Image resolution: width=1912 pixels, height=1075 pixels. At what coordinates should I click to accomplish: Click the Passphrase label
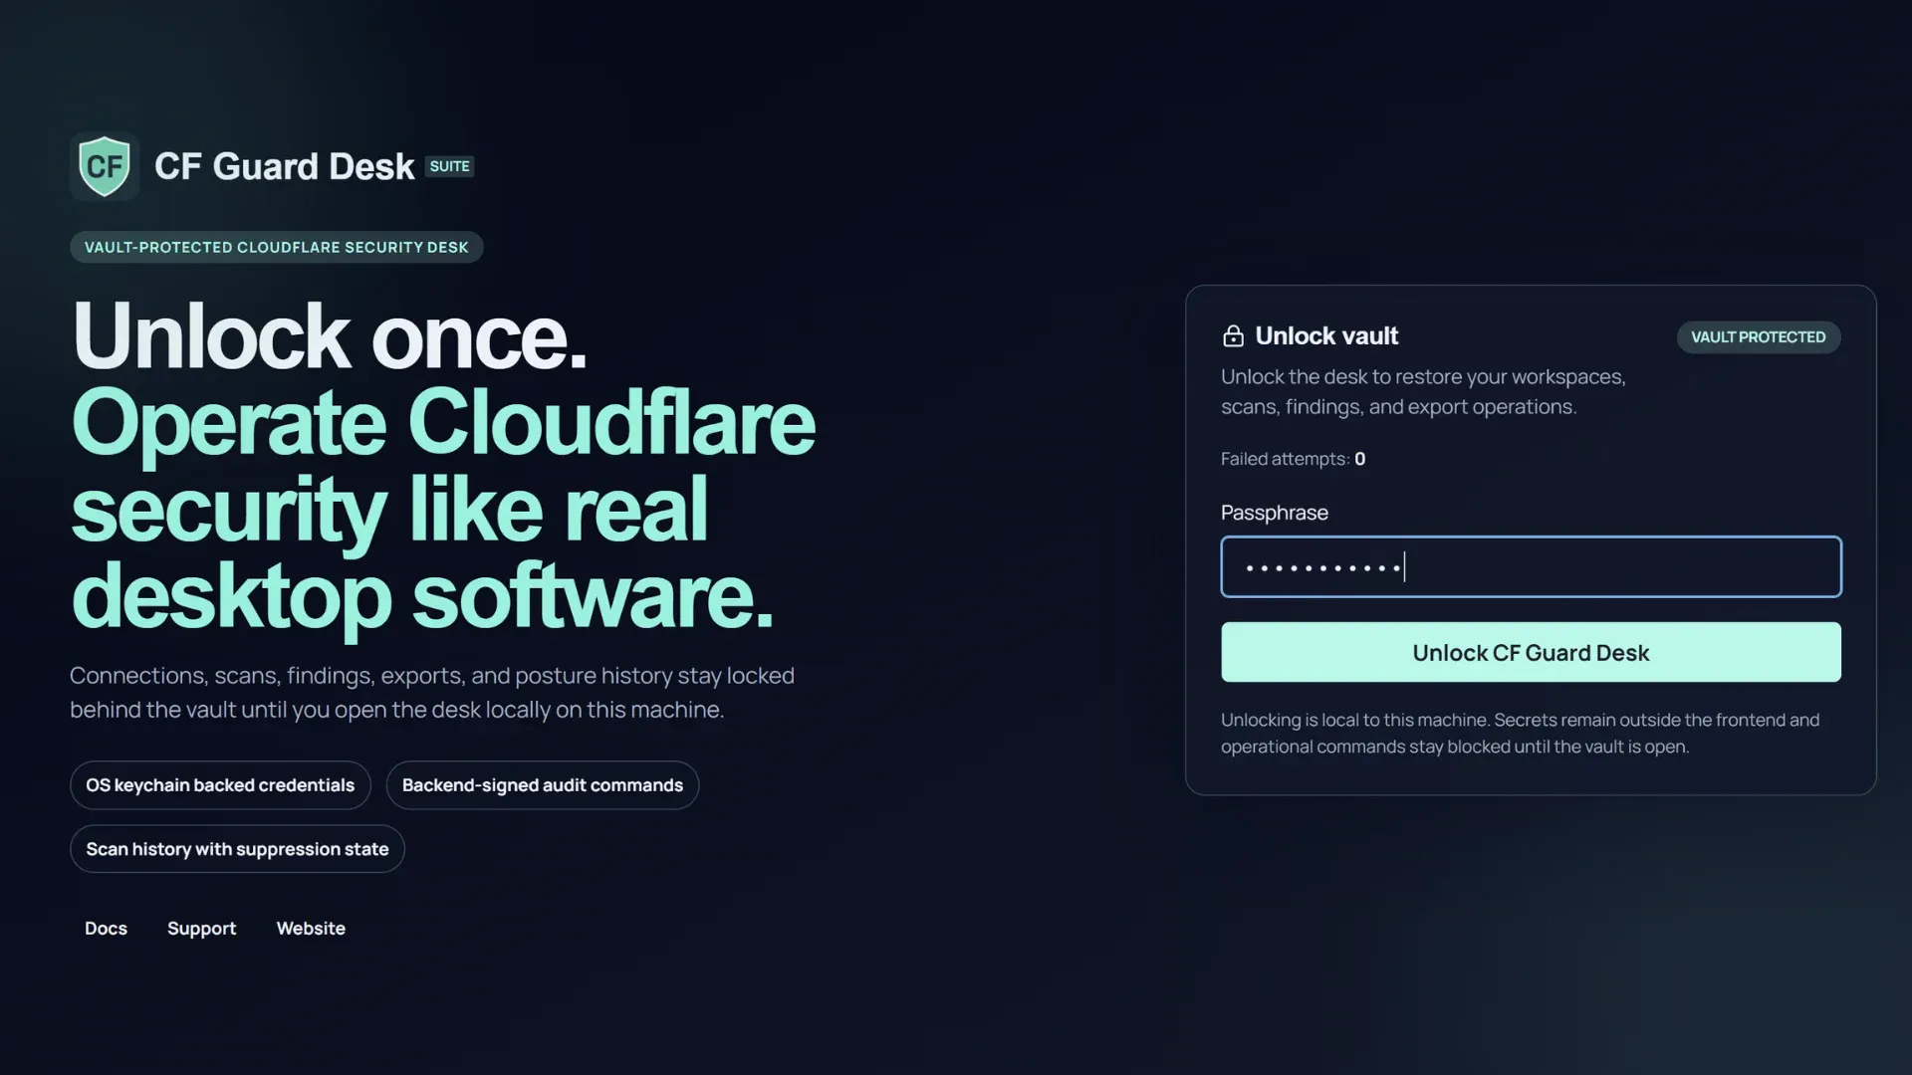pos(1275,513)
